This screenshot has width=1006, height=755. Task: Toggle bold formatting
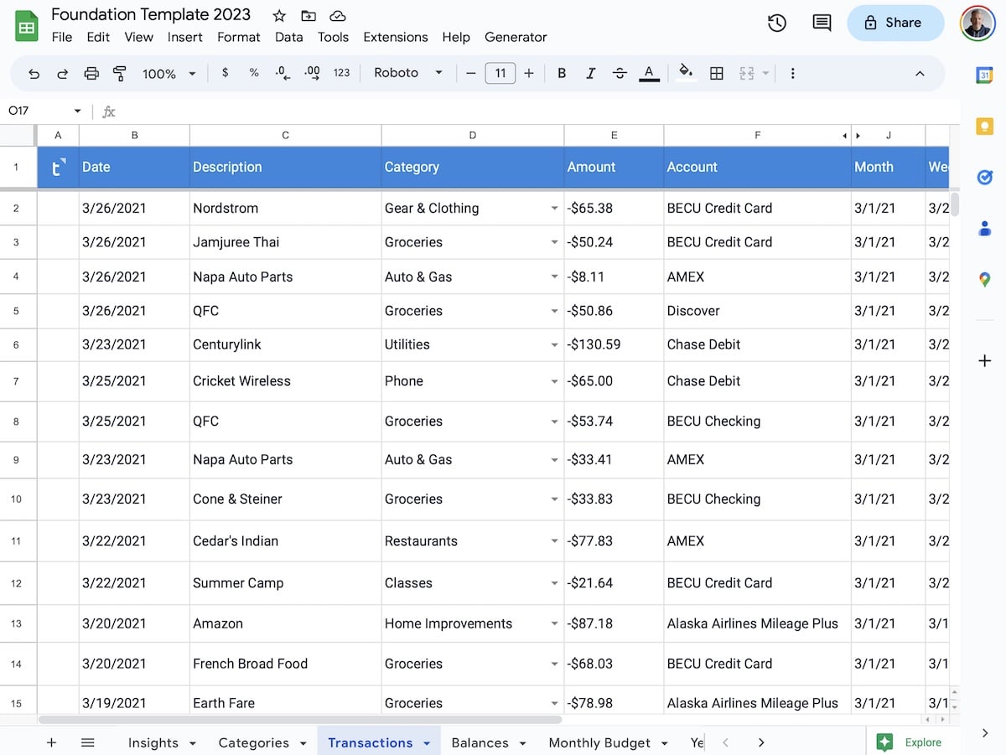(x=562, y=74)
